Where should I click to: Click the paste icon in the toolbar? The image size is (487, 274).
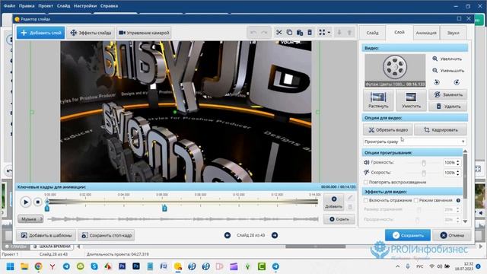(299, 32)
